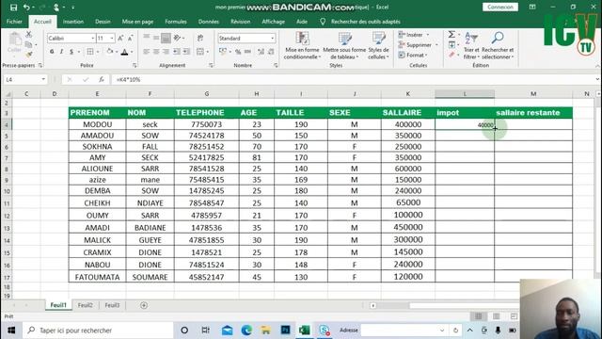The width and height of the screenshot is (602, 339).
Task: Click the Insert function fx icon
Action: (102, 79)
